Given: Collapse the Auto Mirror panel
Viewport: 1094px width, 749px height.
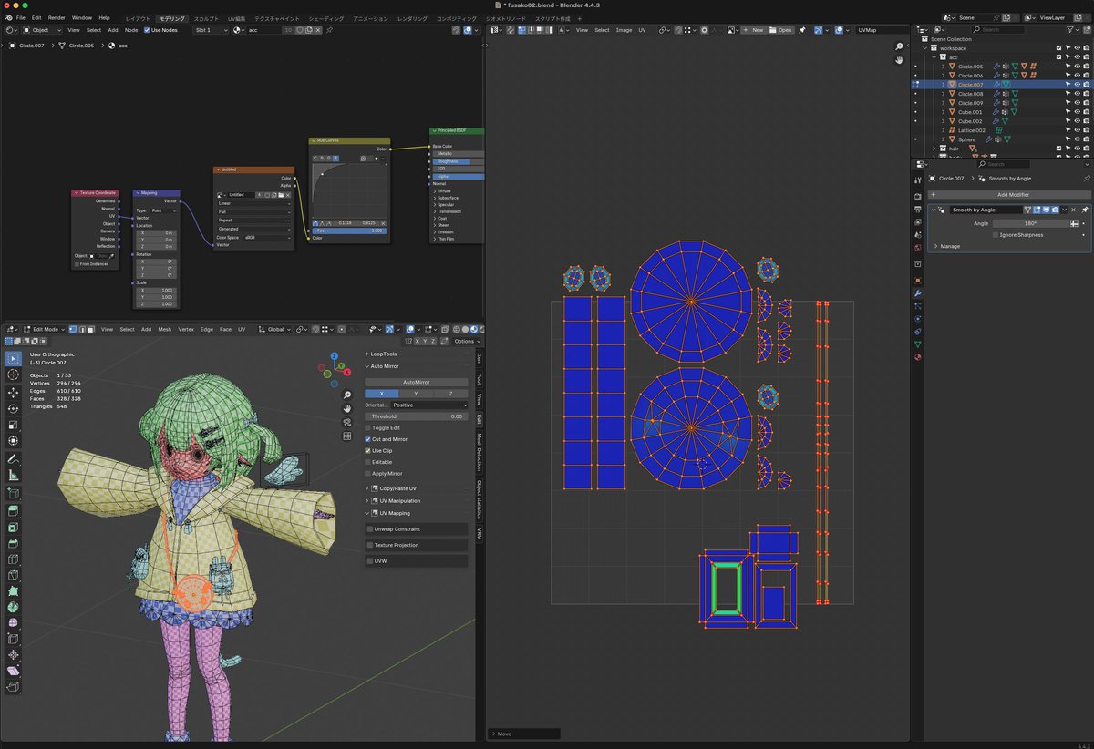Looking at the screenshot, I should pyautogui.click(x=367, y=365).
